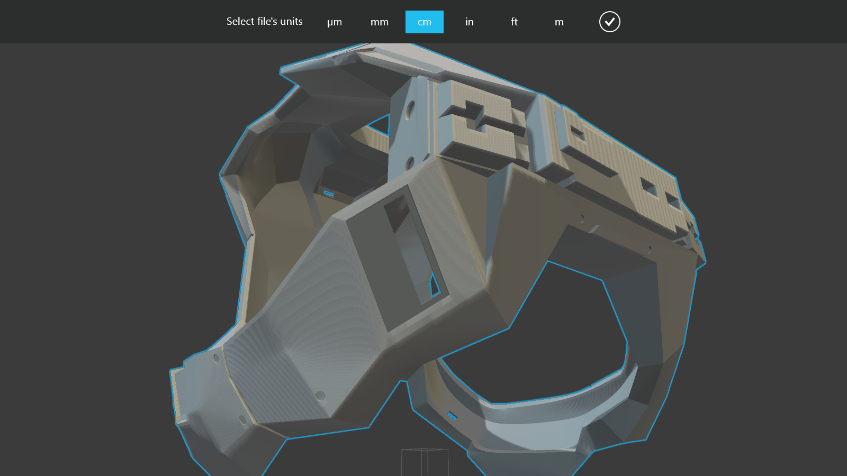
Task: Set the file's units to ft
Action: pyautogui.click(x=514, y=22)
